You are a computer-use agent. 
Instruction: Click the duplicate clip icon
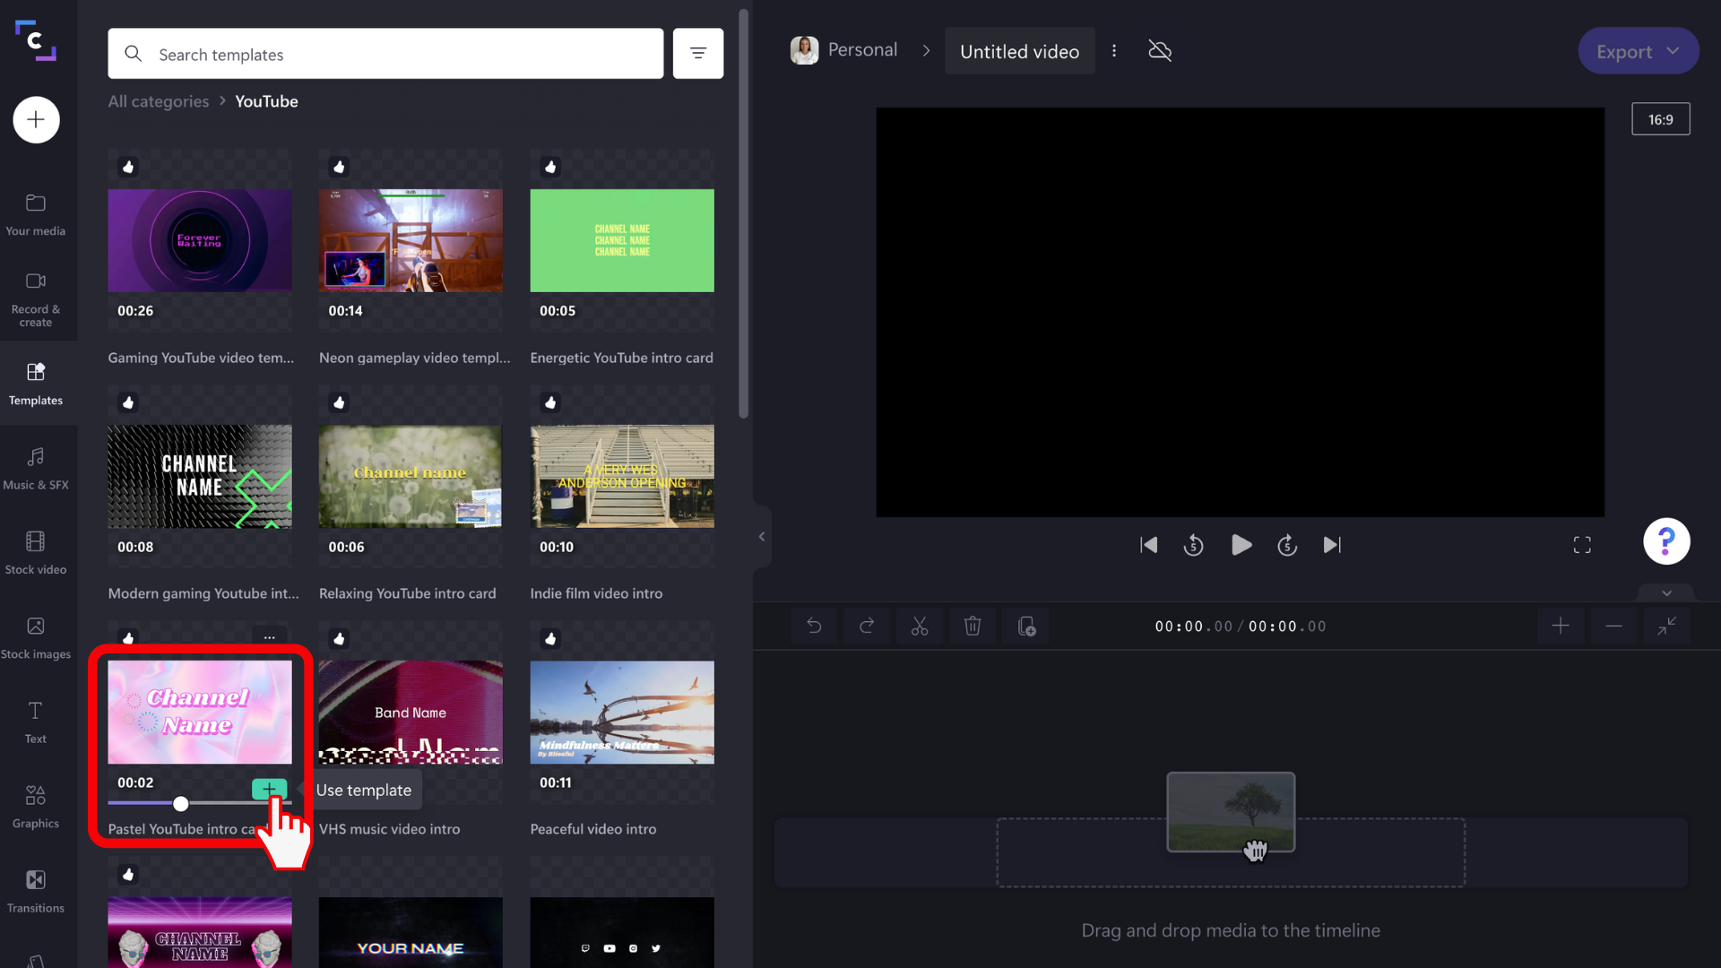(x=1026, y=626)
